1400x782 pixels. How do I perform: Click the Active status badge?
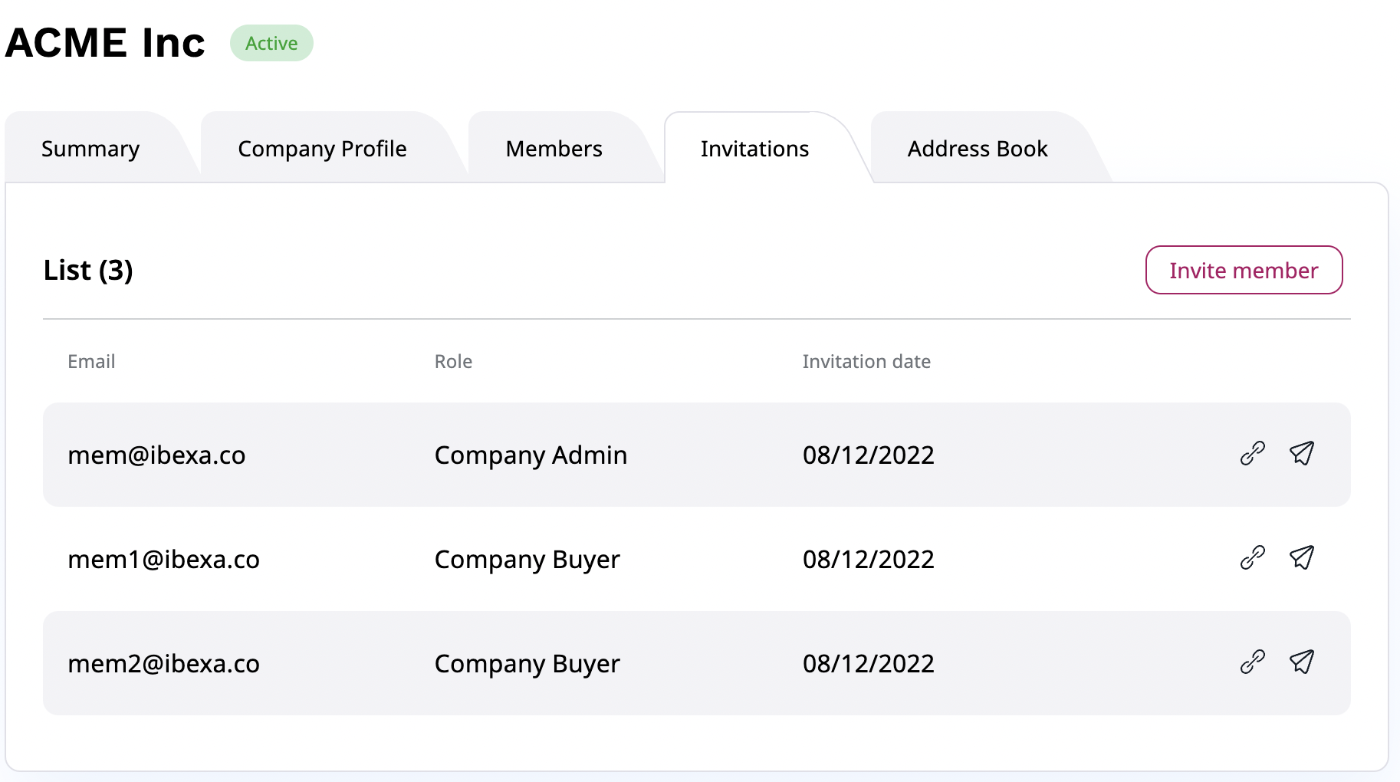click(271, 43)
